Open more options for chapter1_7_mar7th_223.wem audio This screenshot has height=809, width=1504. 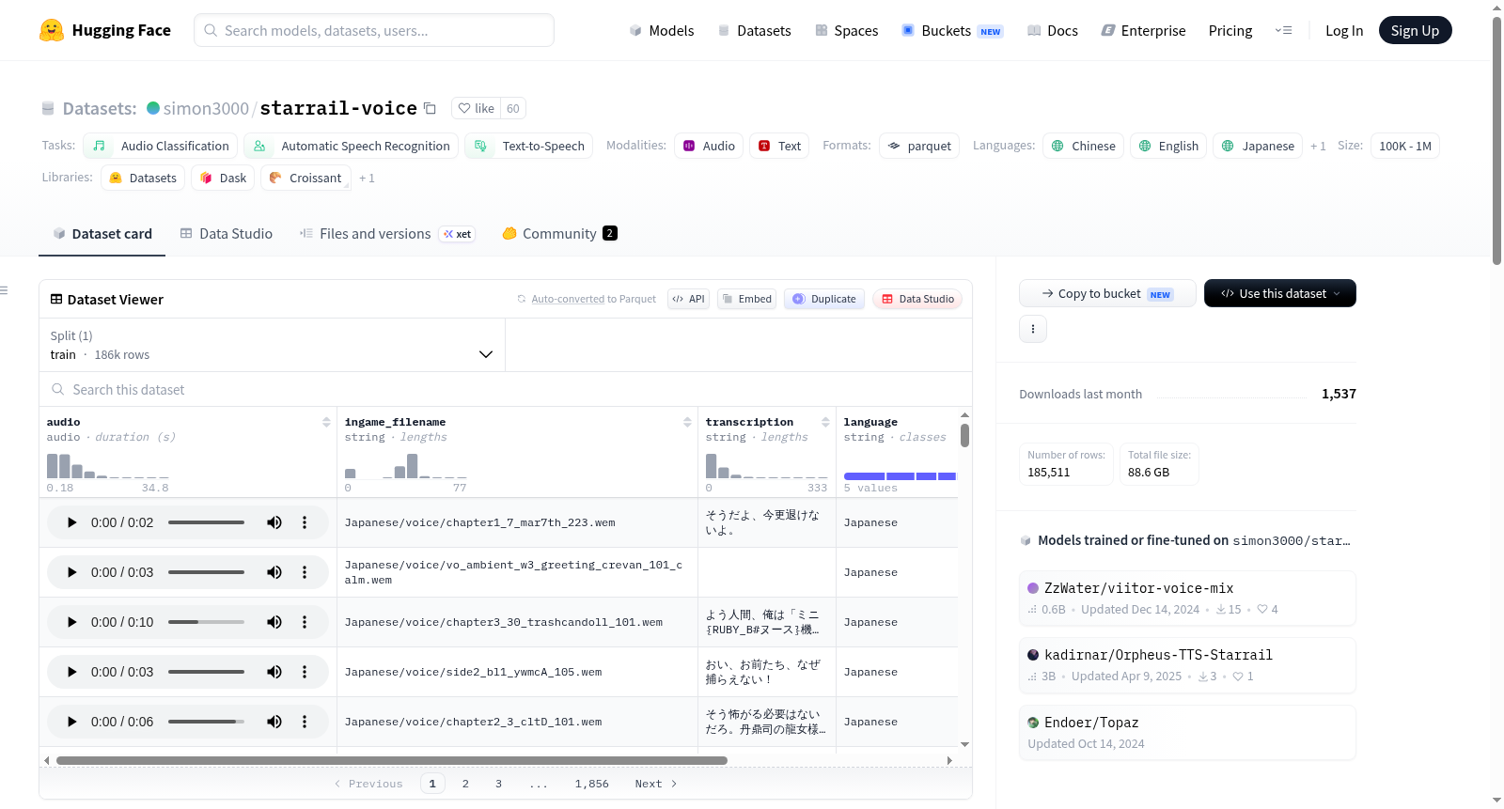point(305,522)
